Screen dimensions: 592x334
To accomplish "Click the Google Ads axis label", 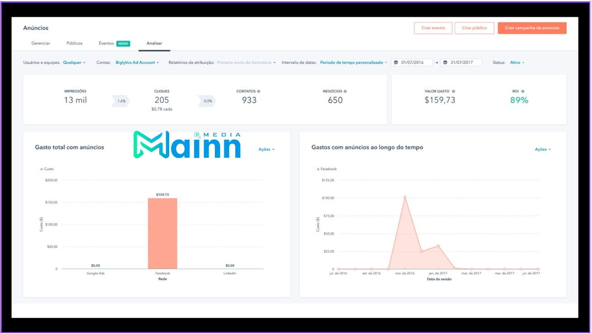I will tap(95, 273).
